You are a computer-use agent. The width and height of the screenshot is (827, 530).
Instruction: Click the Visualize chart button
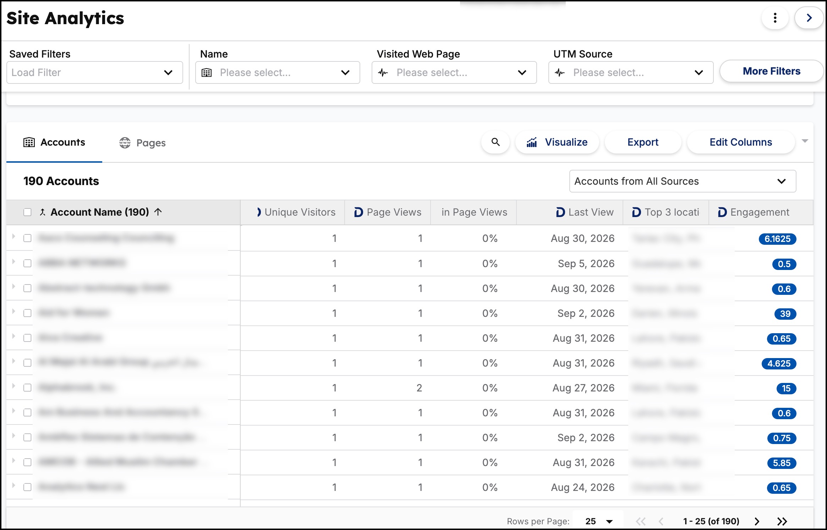[x=557, y=142]
